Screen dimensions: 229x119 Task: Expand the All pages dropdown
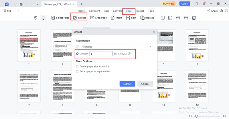pos(151,46)
